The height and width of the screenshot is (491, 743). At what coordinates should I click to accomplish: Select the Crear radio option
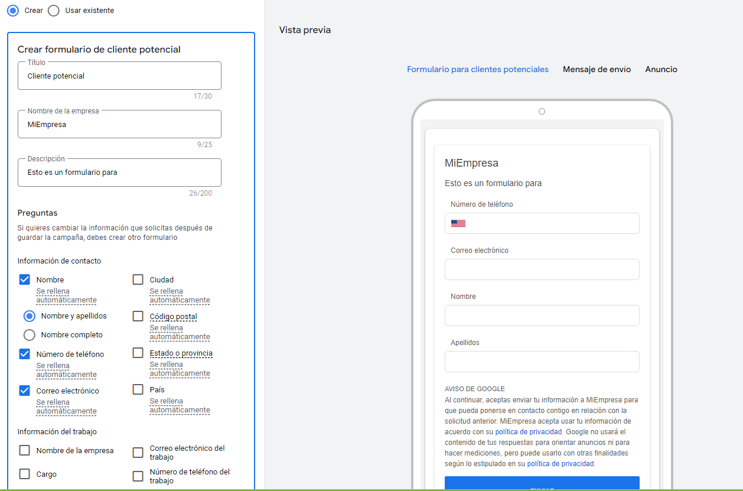(13, 11)
